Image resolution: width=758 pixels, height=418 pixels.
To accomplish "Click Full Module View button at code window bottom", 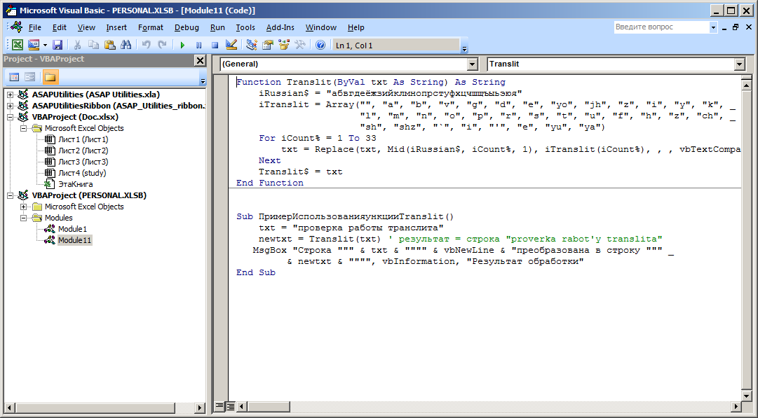I will [x=231, y=406].
